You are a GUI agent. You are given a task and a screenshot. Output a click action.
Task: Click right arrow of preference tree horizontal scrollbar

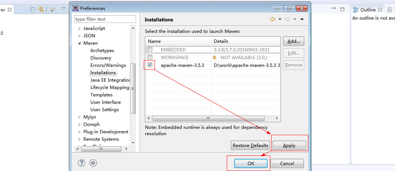tap(126, 149)
